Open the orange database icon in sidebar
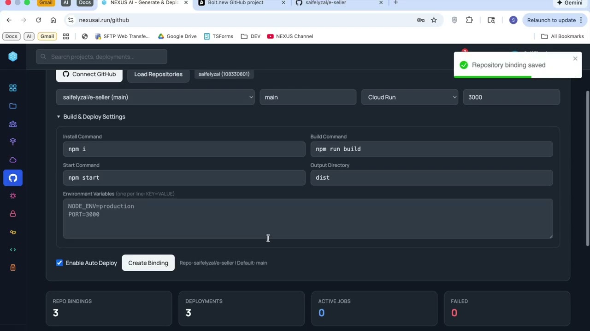 (x=13, y=268)
